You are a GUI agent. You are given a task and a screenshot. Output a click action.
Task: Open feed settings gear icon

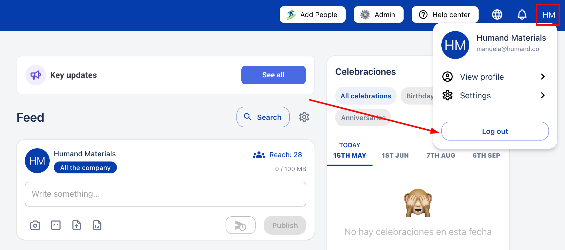coord(304,117)
